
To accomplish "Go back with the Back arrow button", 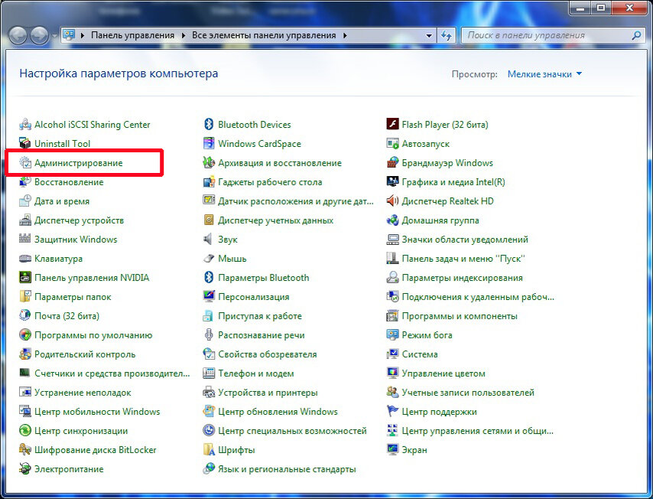I will [18, 35].
